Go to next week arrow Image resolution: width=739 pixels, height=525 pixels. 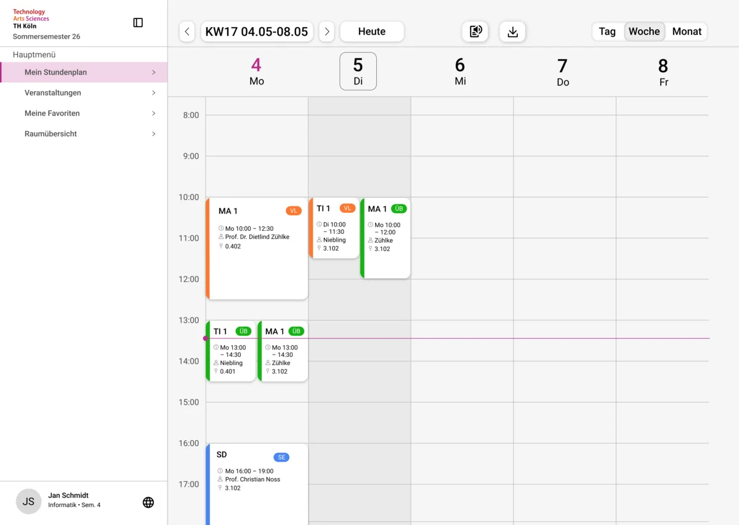click(x=326, y=32)
